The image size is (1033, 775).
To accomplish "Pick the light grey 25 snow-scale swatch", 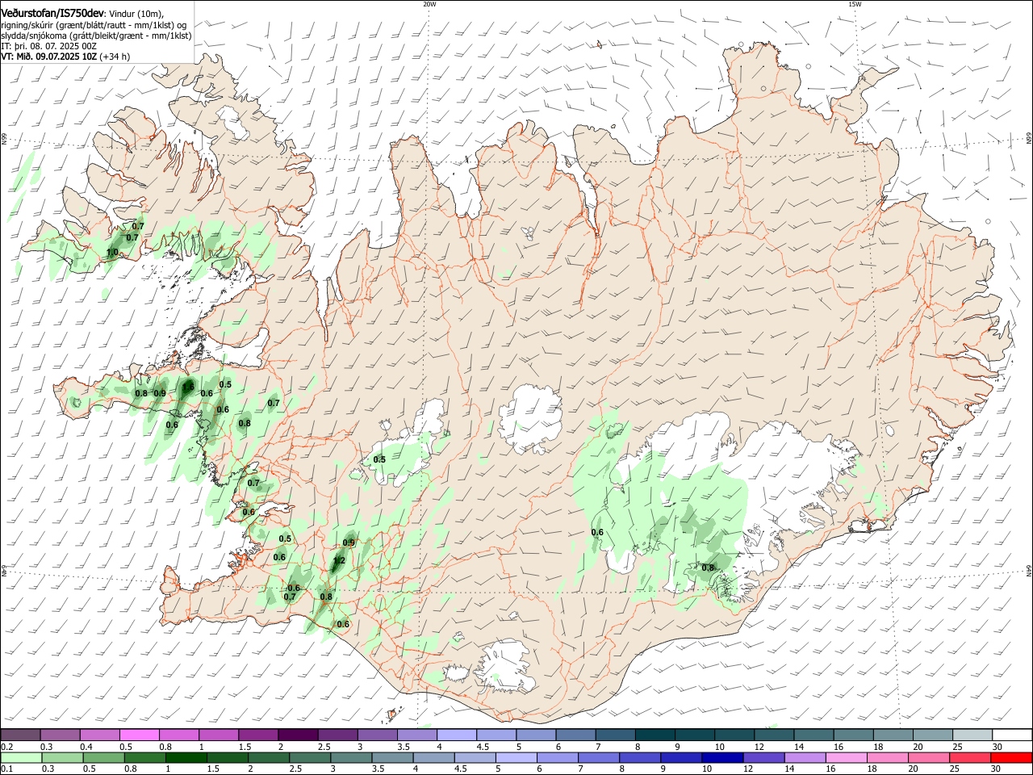I will [972, 735].
